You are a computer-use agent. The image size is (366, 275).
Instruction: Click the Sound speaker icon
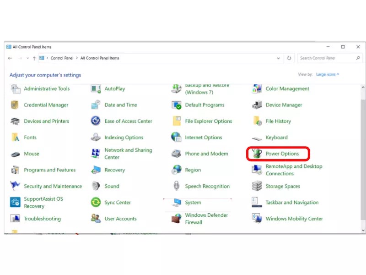point(96,186)
